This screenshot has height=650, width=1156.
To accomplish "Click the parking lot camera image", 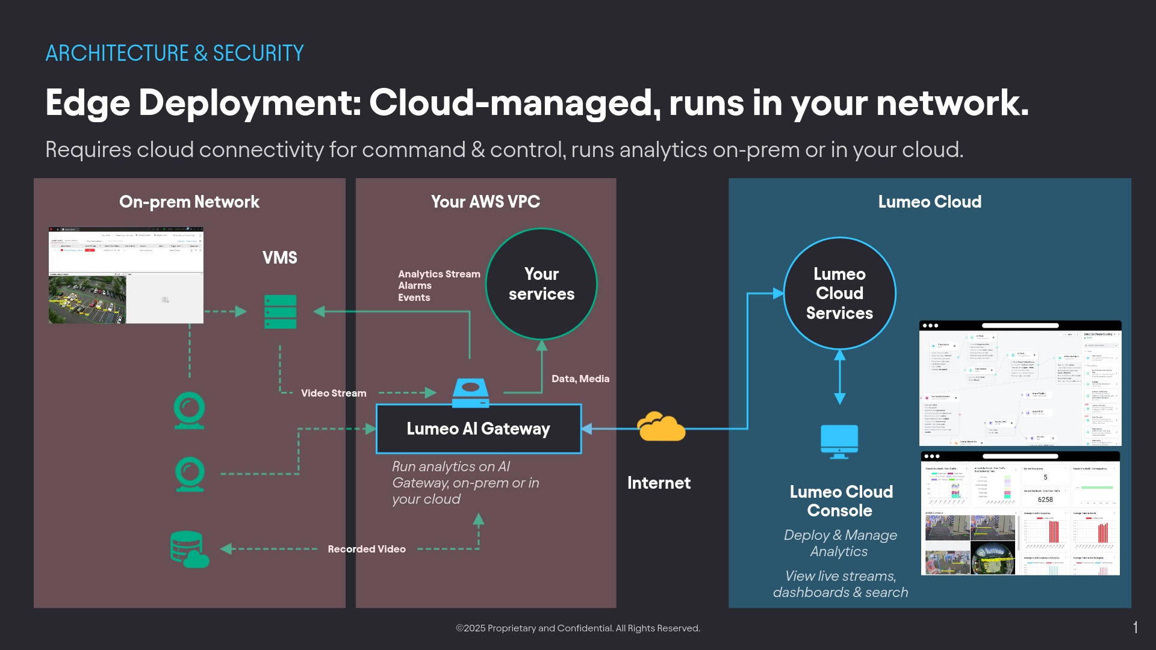I will [x=87, y=300].
